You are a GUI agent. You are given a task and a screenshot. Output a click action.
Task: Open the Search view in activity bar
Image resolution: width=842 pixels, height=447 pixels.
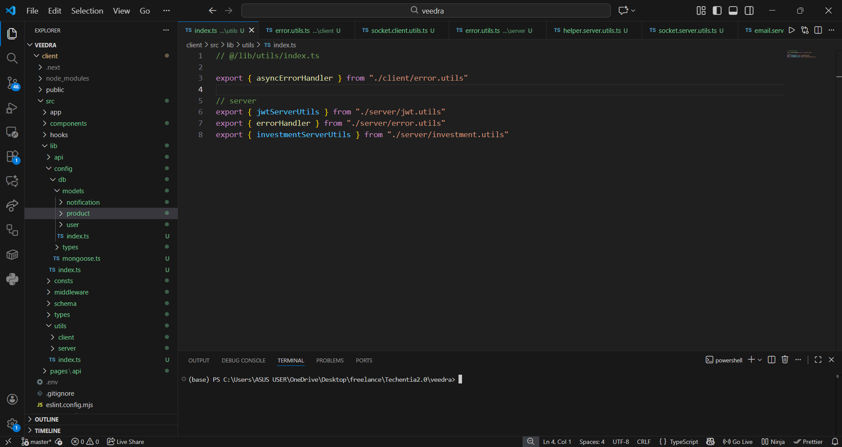(12, 58)
